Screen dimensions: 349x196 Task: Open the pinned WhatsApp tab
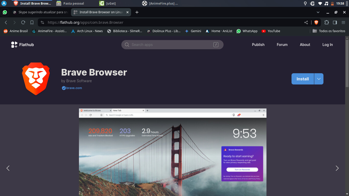click(x=5, y=12)
